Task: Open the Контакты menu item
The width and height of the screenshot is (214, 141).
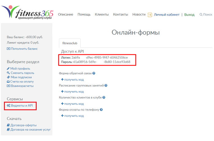Action: pyautogui.click(x=120, y=14)
